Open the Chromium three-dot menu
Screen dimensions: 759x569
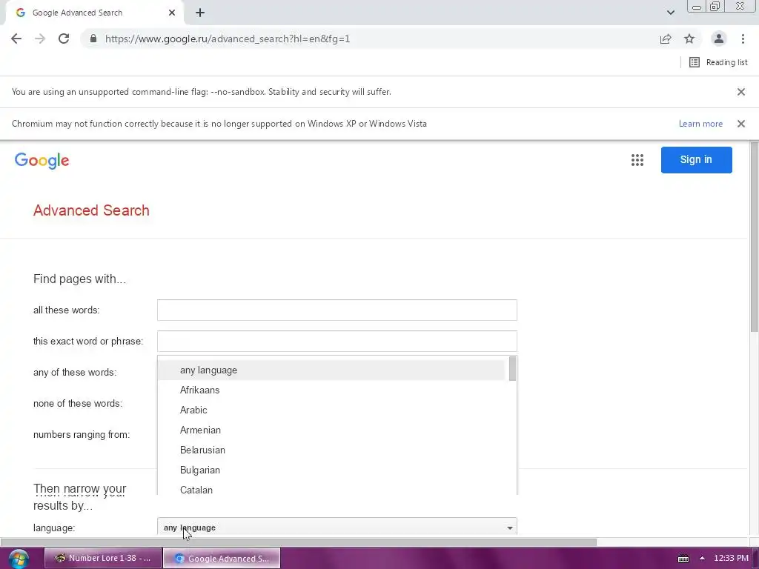pyautogui.click(x=743, y=39)
